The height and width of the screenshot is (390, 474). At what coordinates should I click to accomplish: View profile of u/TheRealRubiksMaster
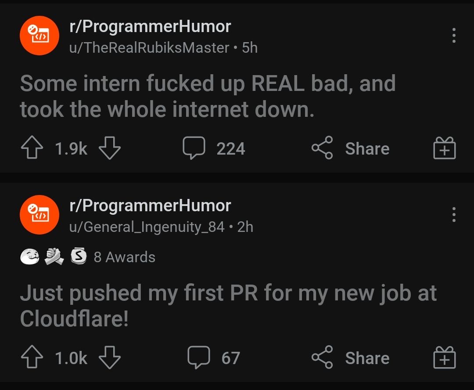pos(149,48)
